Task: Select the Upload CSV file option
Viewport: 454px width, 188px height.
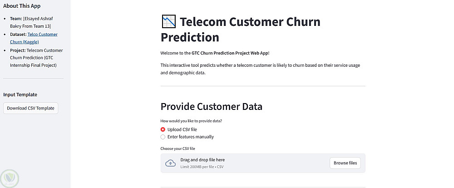Action: (163, 129)
